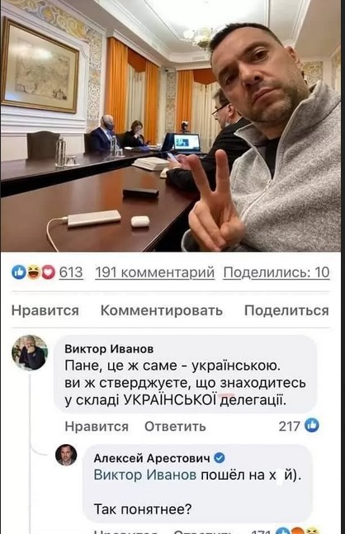This screenshot has height=534, width=345.
Task: Click the Алексей Арестович author name
Action: point(152,458)
